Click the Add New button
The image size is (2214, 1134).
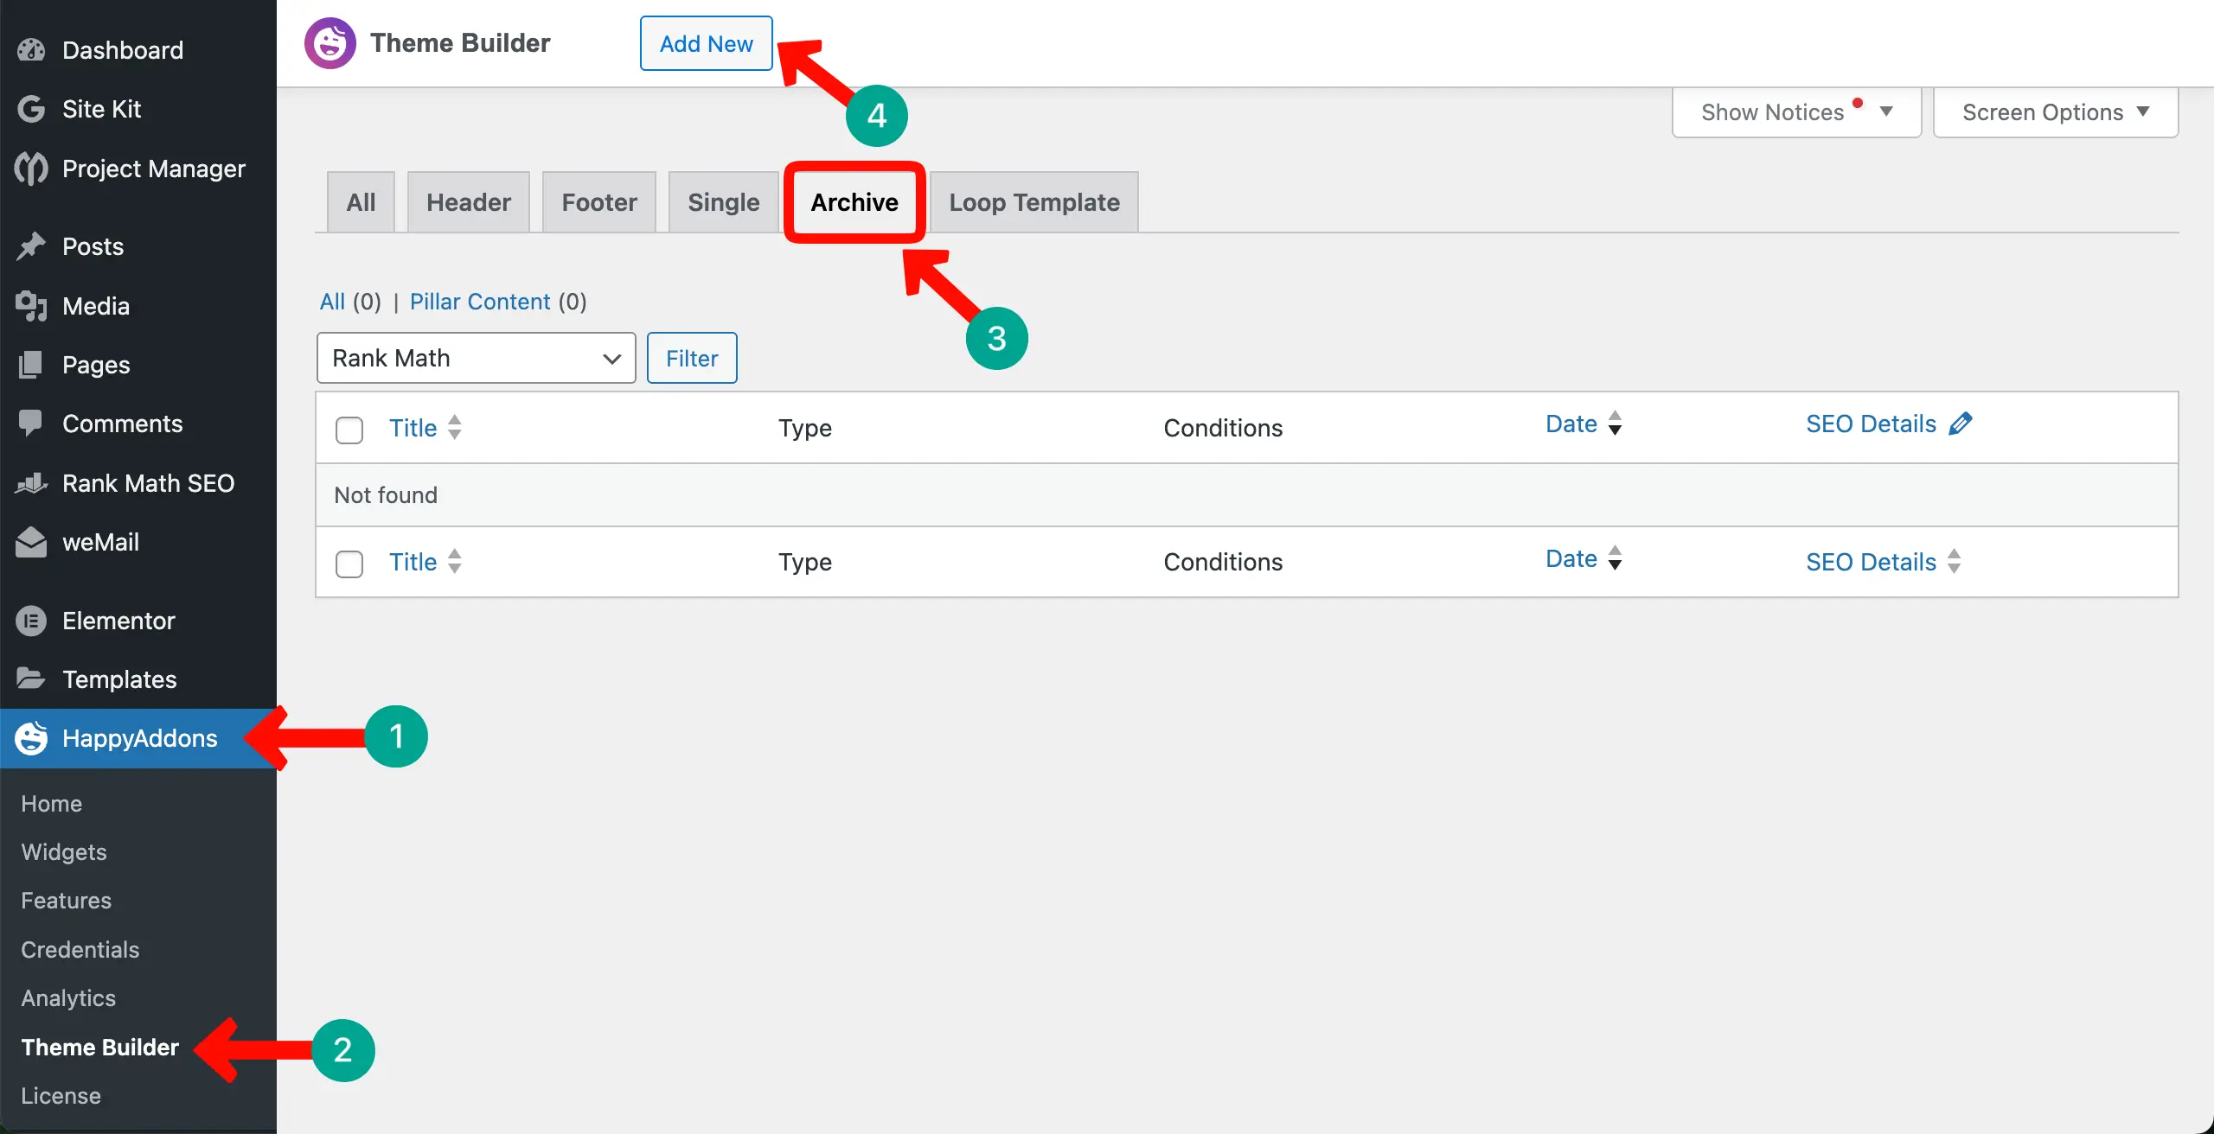[706, 43]
